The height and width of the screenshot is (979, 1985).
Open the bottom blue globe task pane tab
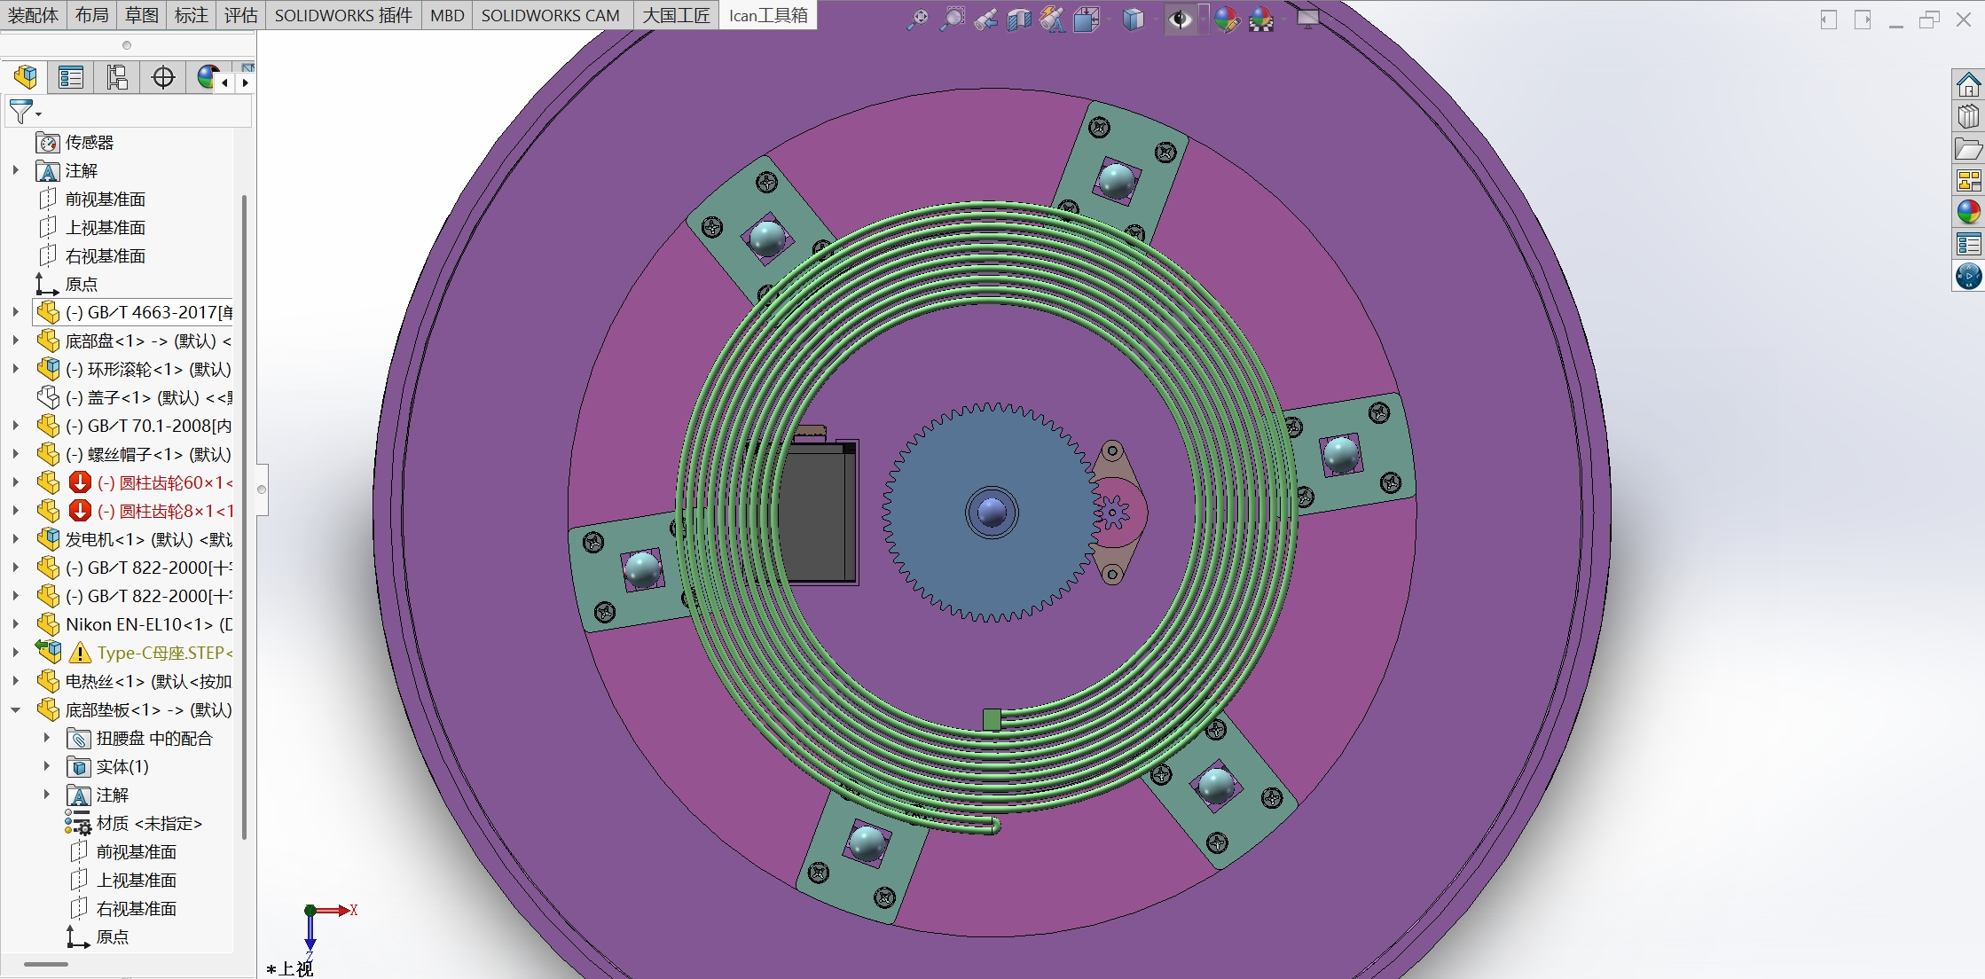(1968, 276)
